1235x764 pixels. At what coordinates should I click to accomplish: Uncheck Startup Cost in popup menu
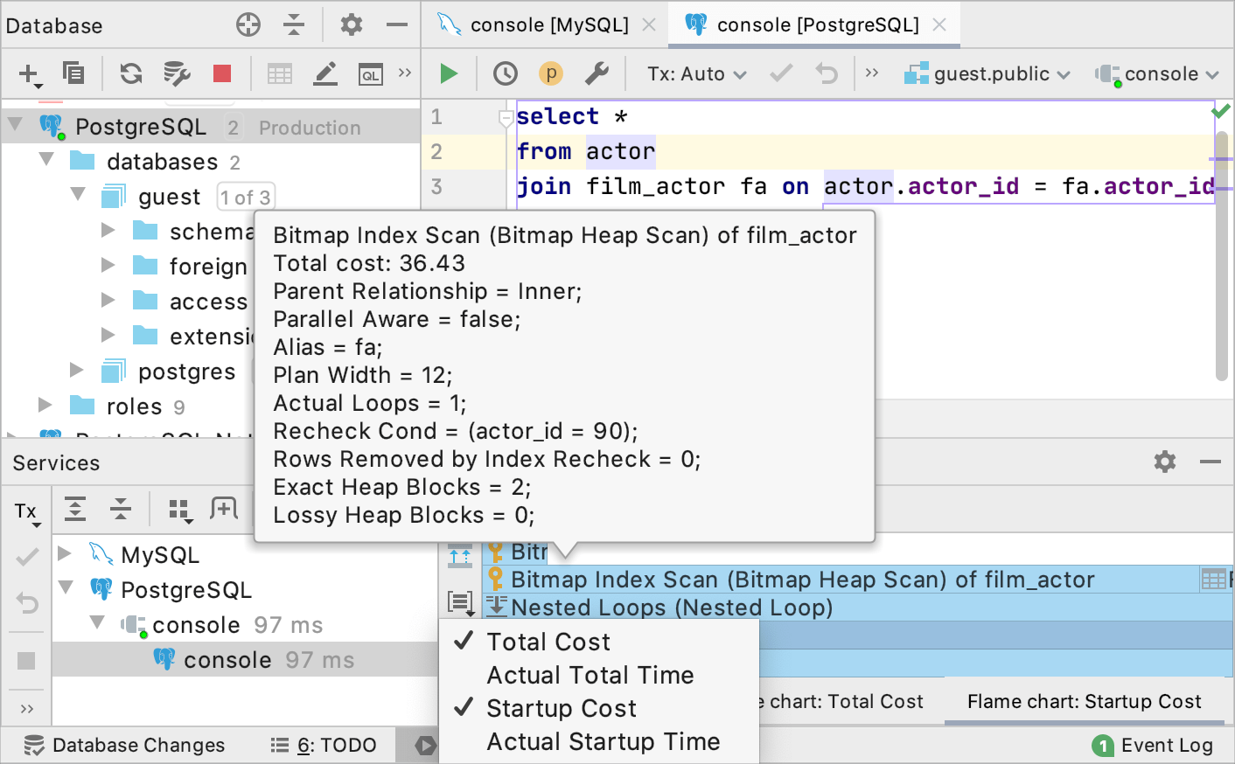[561, 709]
